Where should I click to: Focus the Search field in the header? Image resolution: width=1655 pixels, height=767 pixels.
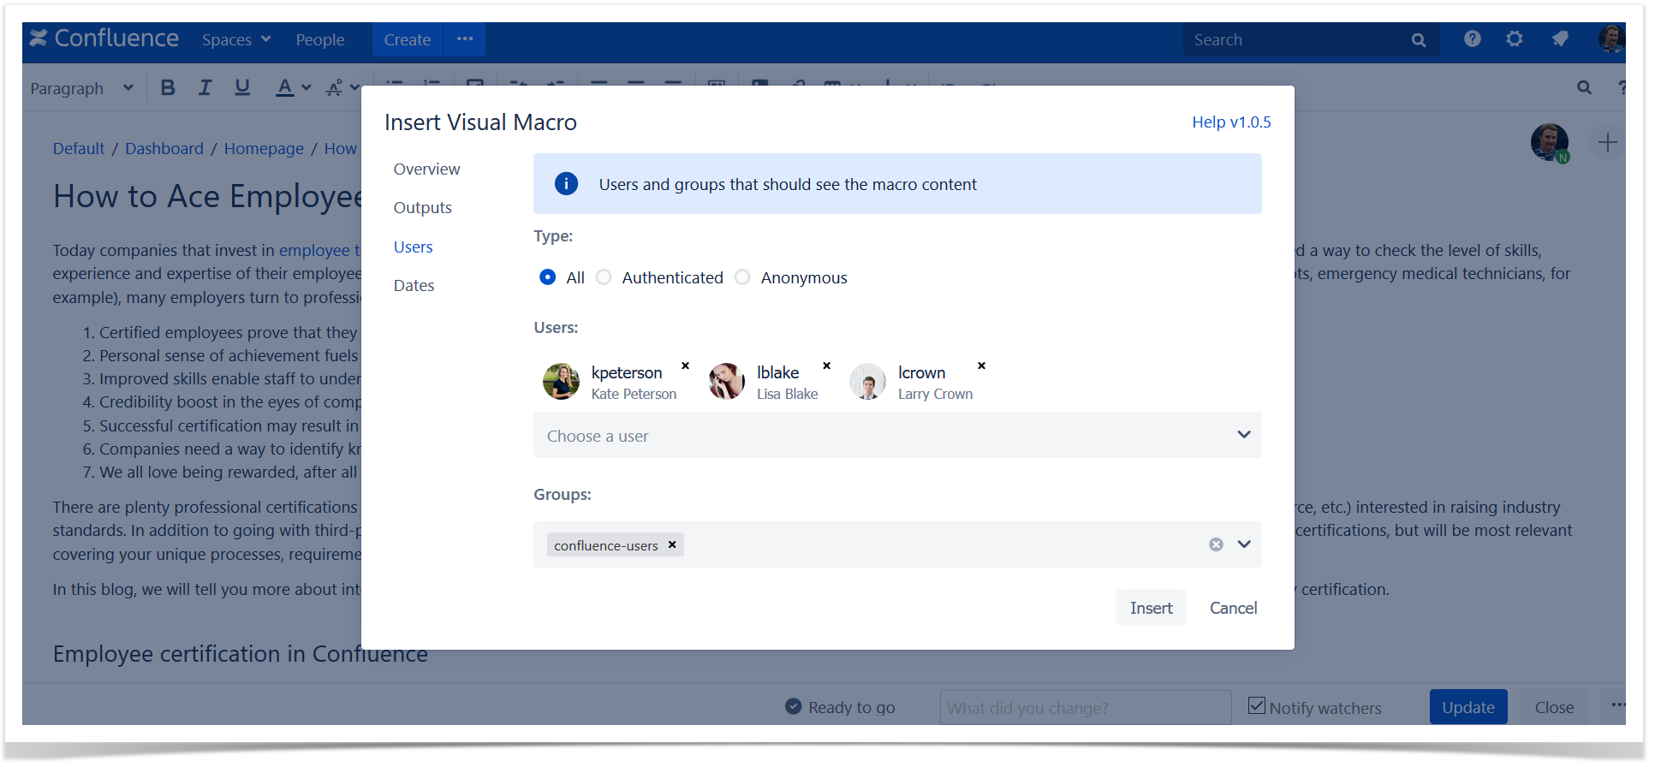point(1310,39)
